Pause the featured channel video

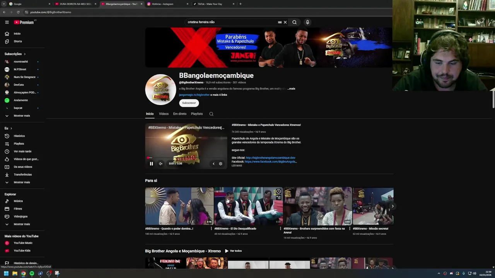point(151,164)
